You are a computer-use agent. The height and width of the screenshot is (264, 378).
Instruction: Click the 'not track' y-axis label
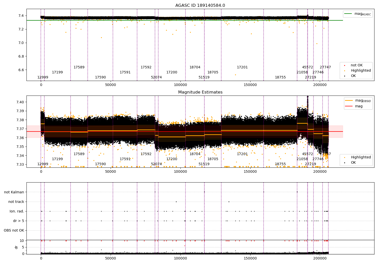[x=16, y=202]
